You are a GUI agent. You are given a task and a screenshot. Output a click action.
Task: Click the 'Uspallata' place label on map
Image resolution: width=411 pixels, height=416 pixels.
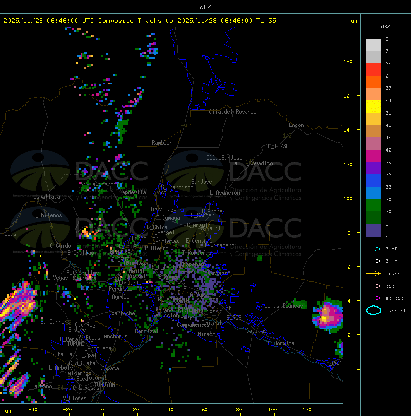[47, 197]
